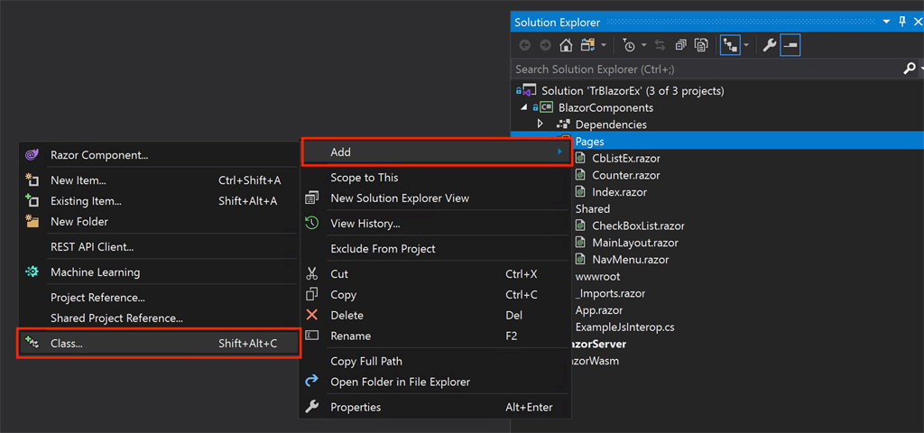Select Scope to This

(x=436, y=178)
